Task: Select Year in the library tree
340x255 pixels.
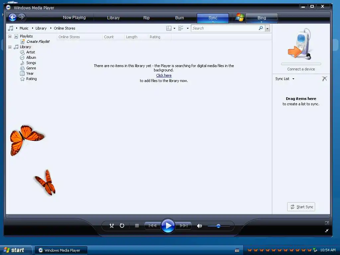Action: (30, 73)
